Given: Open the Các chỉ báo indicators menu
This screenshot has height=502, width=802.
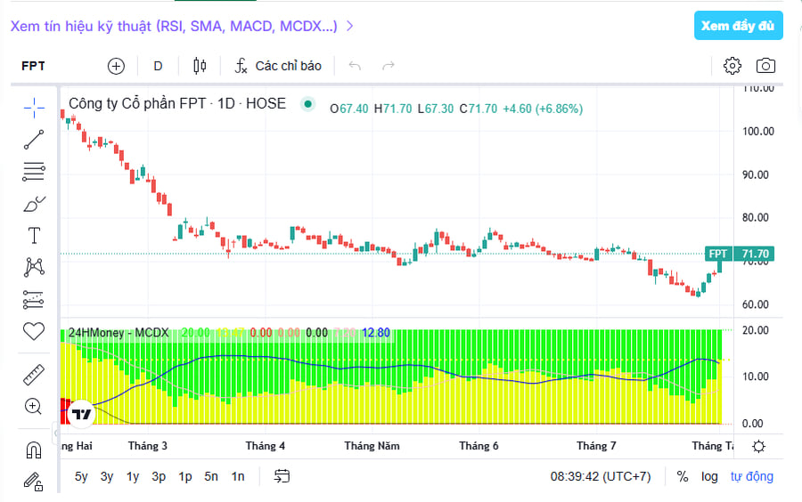Looking at the screenshot, I should [x=278, y=66].
